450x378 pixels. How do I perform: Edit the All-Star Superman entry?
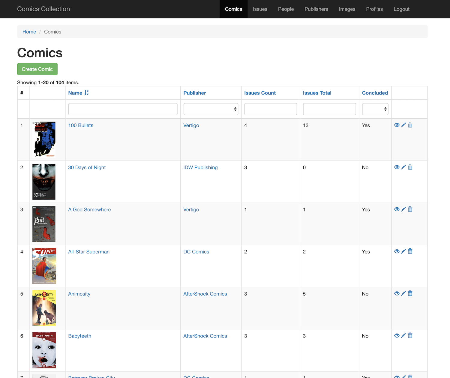tap(403, 251)
